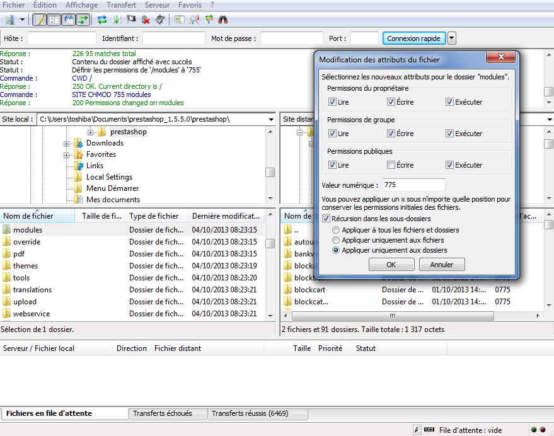
Task: Expand the prestashop tree node
Action: pos(91,132)
